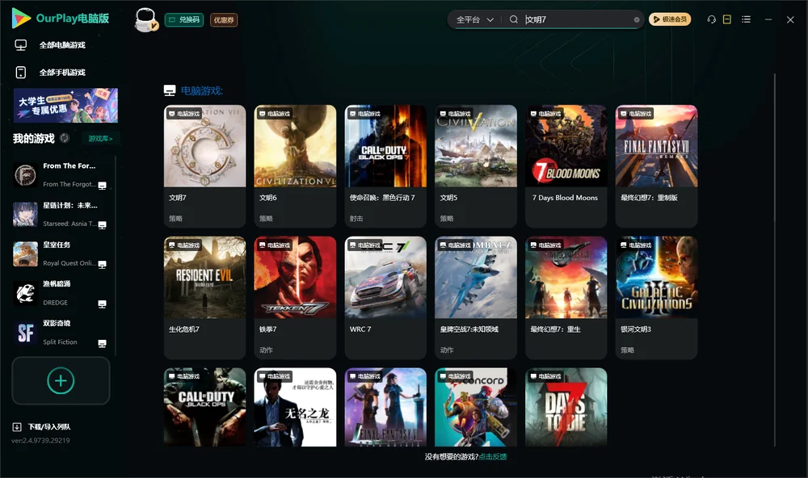Open the list menu icon in title bar
Image resolution: width=808 pixels, height=478 pixels.
click(x=746, y=19)
